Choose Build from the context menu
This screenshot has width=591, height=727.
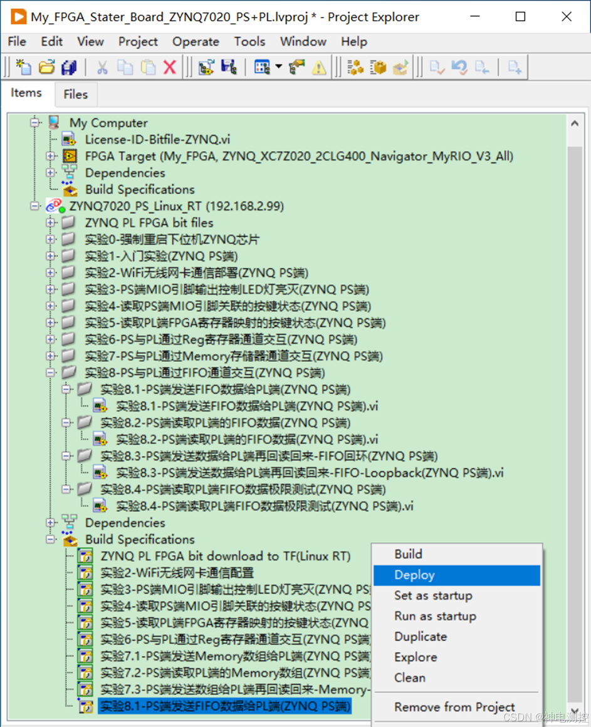click(x=457, y=554)
